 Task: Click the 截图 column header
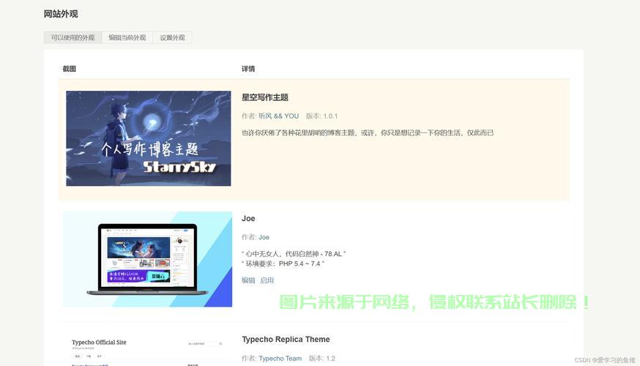pos(69,69)
